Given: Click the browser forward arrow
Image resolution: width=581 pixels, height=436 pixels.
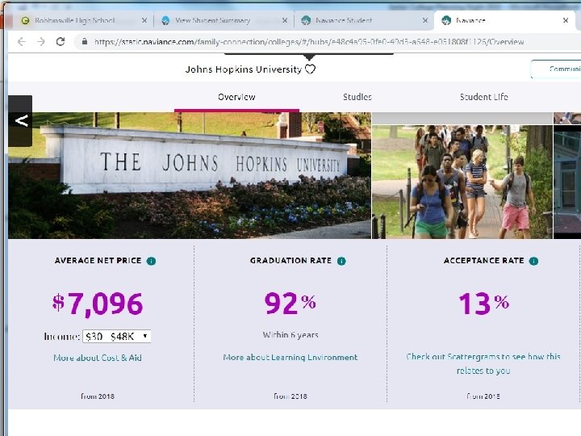Looking at the screenshot, I should click(41, 41).
